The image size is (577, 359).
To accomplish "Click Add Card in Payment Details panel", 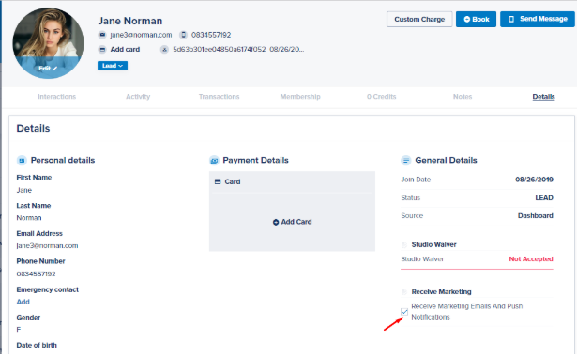I will tap(292, 222).
